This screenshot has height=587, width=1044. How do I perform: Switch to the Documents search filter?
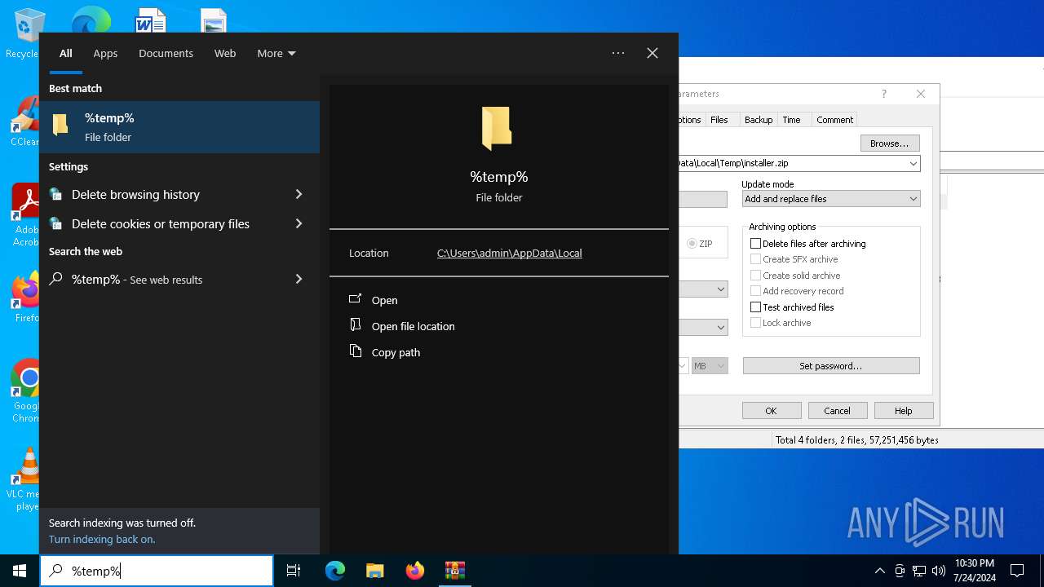pos(166,53)
